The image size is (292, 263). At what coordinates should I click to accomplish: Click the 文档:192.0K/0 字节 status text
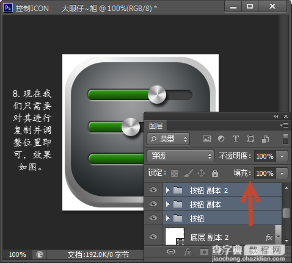(98, 254)
